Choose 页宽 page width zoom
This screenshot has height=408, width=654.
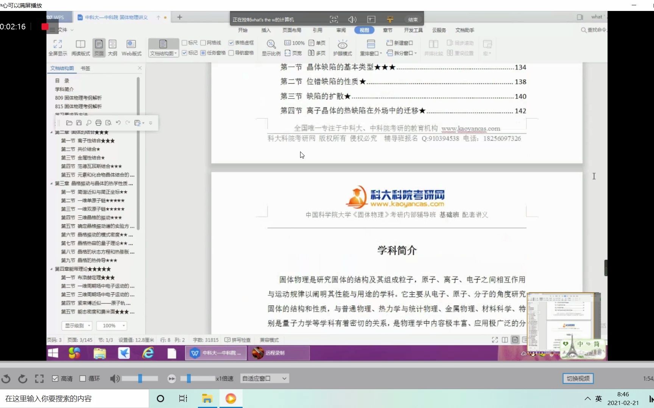(x=294, y=53)
